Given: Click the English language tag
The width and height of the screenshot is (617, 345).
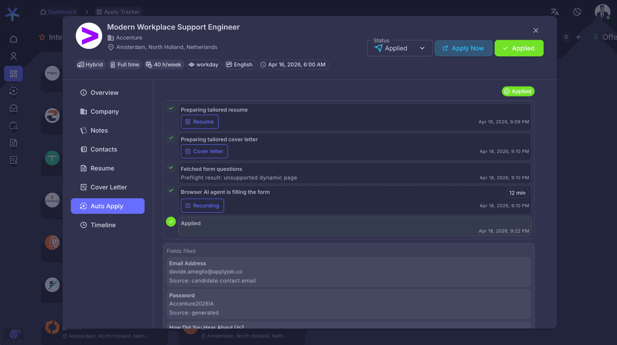Looking at the screenshot, I should 240,64.
